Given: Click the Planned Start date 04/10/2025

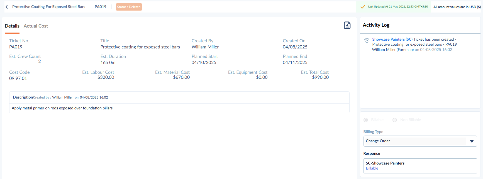Looking at the screenshot, I should pyautogui.click(x=204, y=62).
